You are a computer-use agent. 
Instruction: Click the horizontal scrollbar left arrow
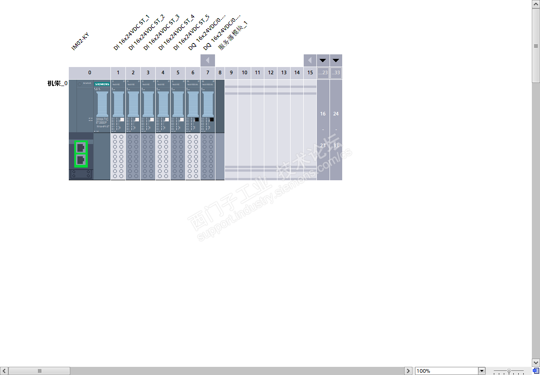tap(4, 371)
